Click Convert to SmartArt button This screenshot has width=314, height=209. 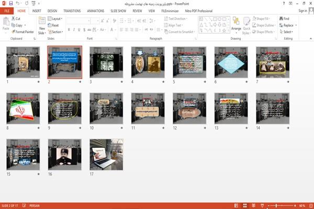(180, 32)
